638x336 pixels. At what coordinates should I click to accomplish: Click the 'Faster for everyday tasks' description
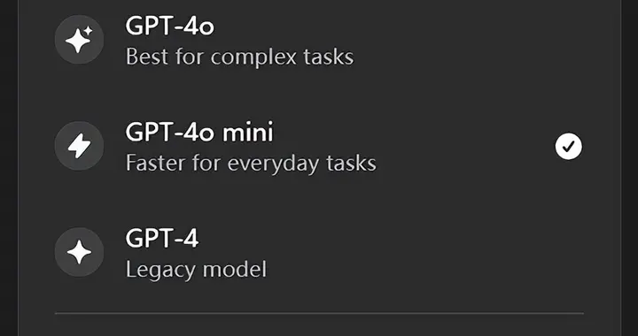click(251, 163)
